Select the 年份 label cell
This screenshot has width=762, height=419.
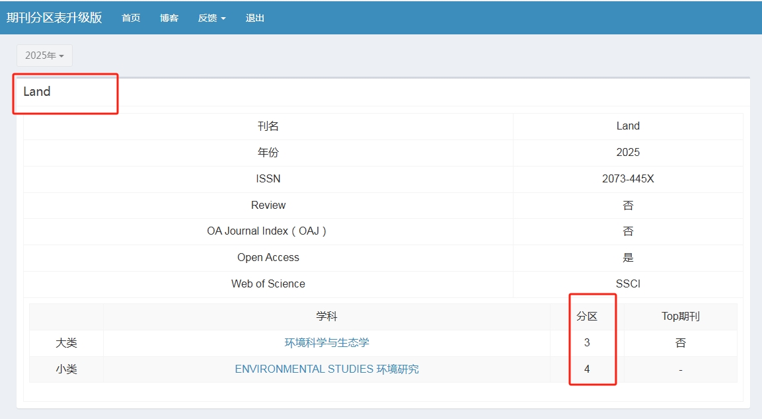(x=268, y=153)
